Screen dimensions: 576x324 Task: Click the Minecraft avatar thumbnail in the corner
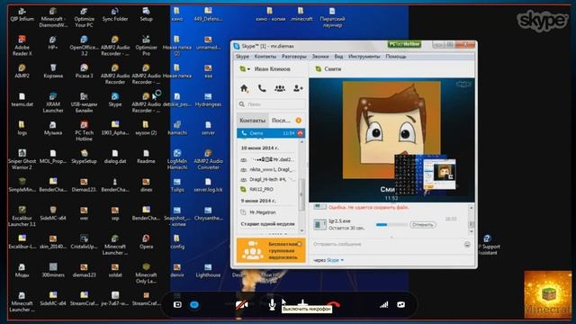tap(548, 294)
